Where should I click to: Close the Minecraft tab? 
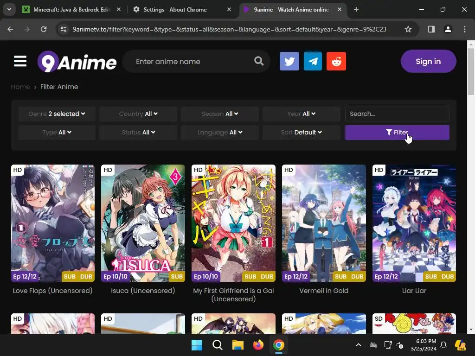119,9
